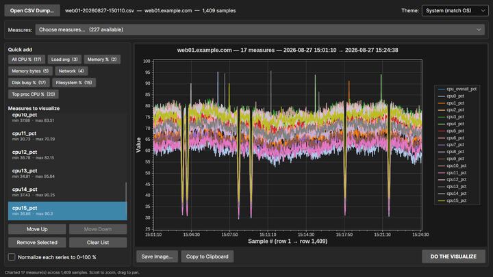493x277 pixels.
Task: Click cpu15_pct legend entry
Action: click(x=453, y=200)
